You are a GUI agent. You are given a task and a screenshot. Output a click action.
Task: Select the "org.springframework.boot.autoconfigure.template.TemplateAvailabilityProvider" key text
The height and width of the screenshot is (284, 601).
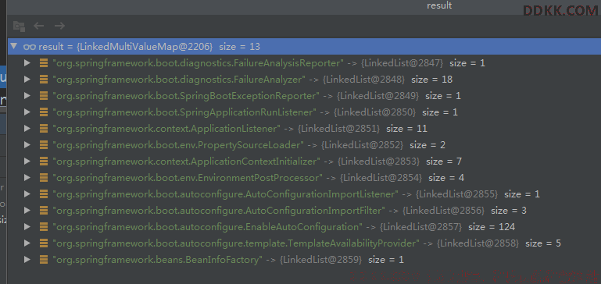tap(236, 243)
